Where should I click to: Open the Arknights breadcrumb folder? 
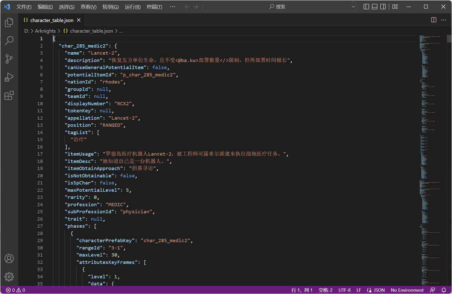(x=45, y=31)
